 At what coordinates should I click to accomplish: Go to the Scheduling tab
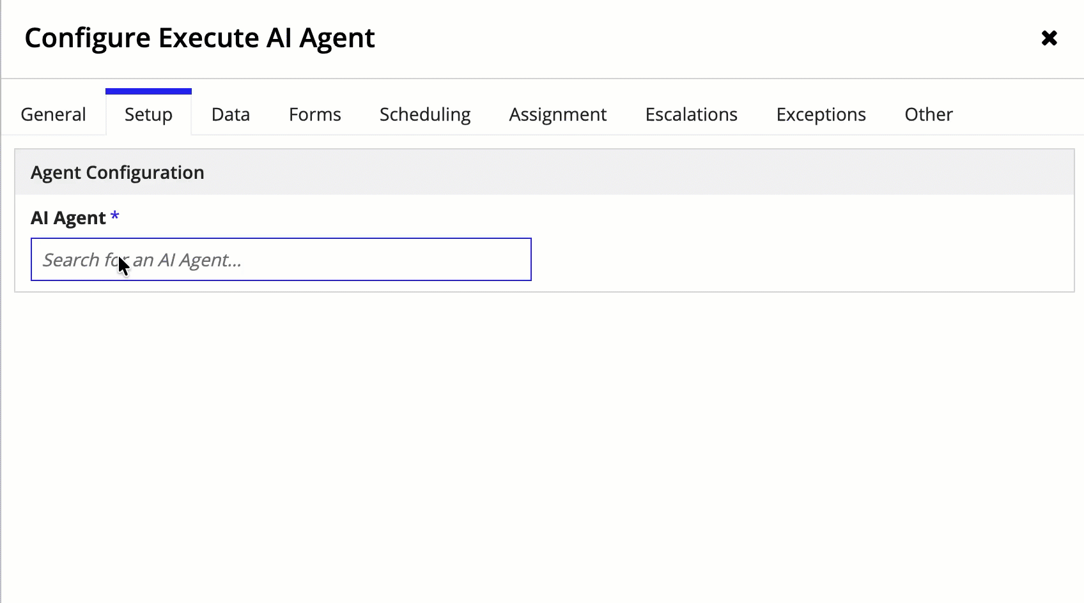pos(425,114)
